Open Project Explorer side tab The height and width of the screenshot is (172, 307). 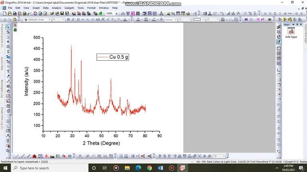click(2, 35)
